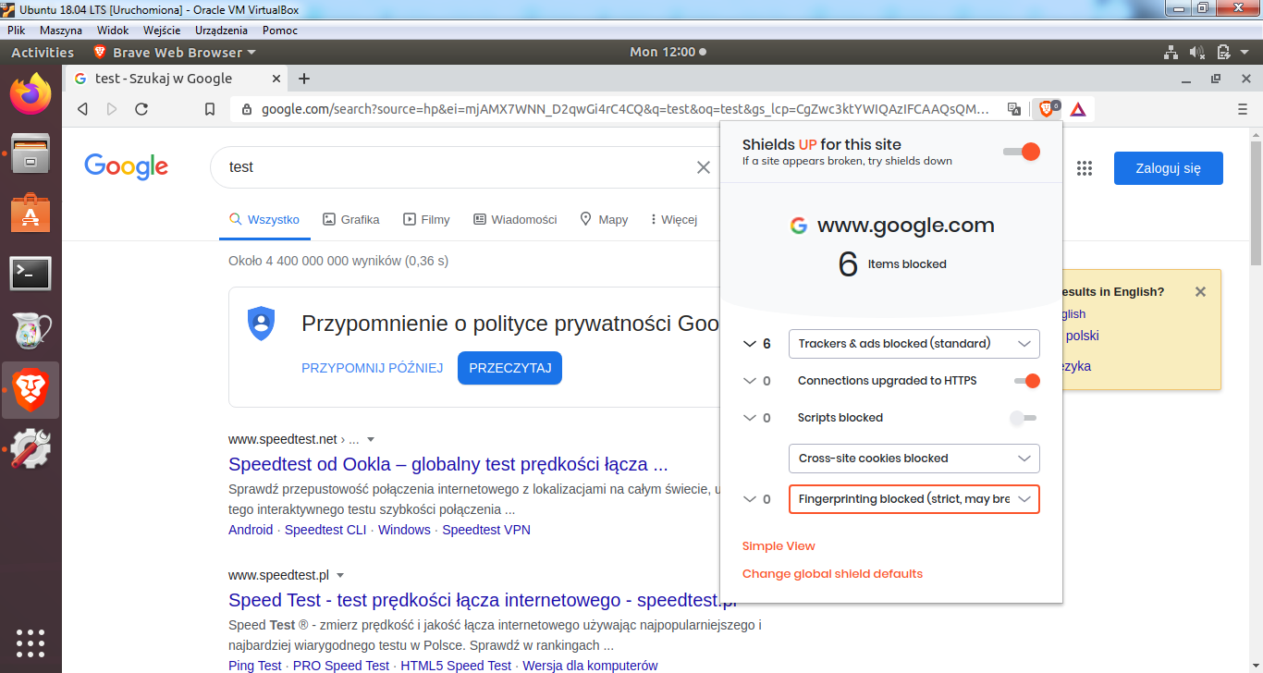This screenshot has height=673, width=1263.
Task: Toggle Connections upgraded to HTTPS switch
Action: point(1026,381)
